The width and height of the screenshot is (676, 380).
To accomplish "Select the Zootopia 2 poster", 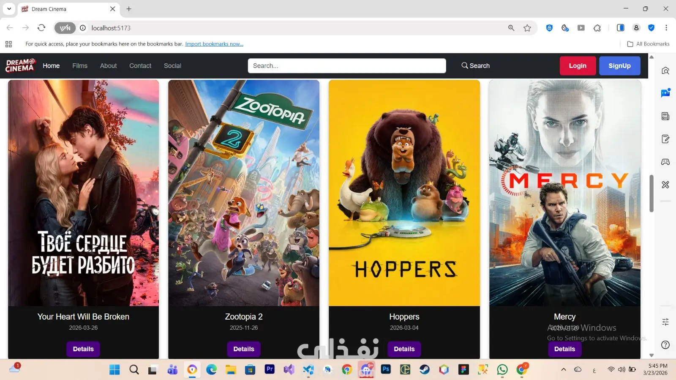I will pos(244,193).
